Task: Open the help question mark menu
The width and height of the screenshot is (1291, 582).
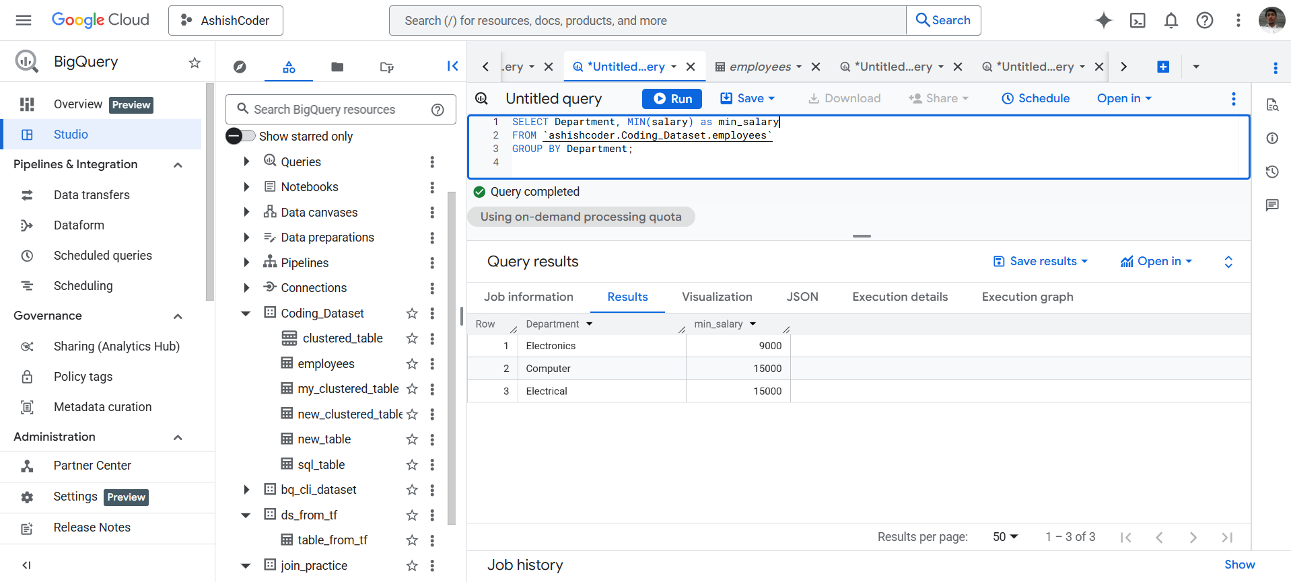Action: 1205,20
